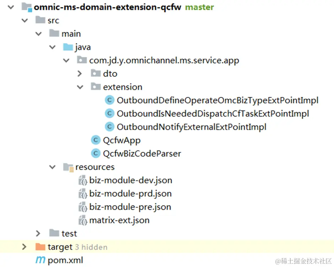The image size is (334, 267).
Task: Open the biz-module-pre.json file
Action: click(130, 207)
